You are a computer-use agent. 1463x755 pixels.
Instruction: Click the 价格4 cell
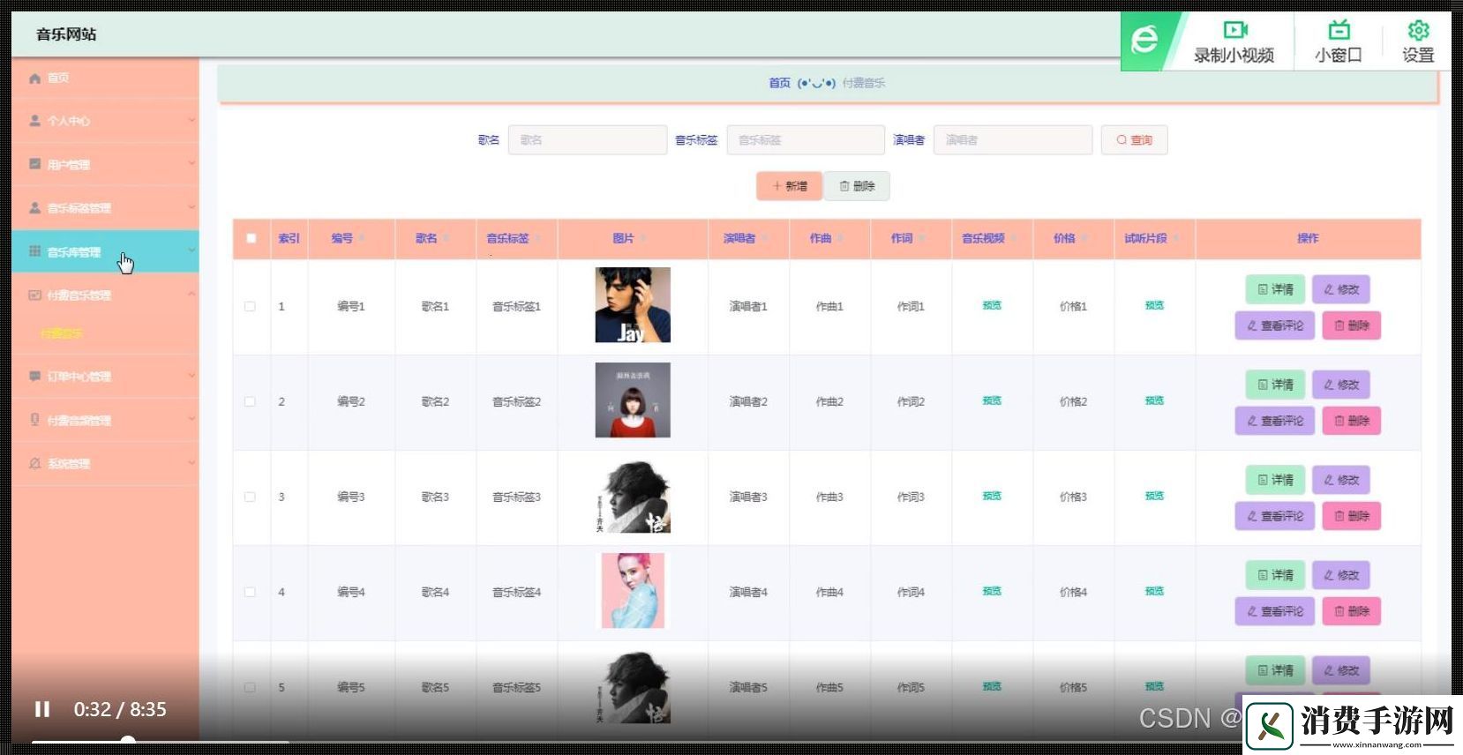[1073, 593]
